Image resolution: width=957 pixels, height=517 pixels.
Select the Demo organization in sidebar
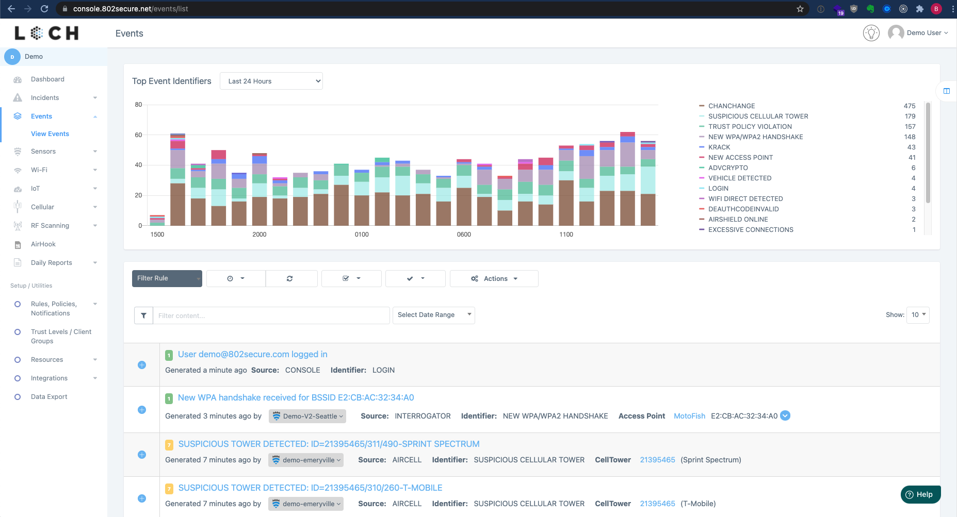54,57
